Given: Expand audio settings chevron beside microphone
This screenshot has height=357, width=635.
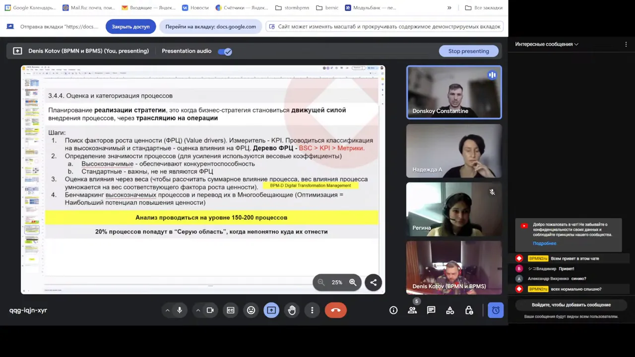Looking at the screenshot, I should click(167, 310).
